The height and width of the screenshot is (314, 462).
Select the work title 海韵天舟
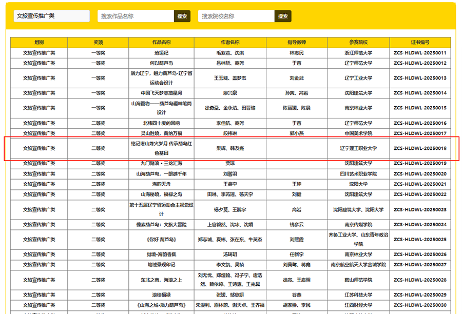[x=161, y=184]
